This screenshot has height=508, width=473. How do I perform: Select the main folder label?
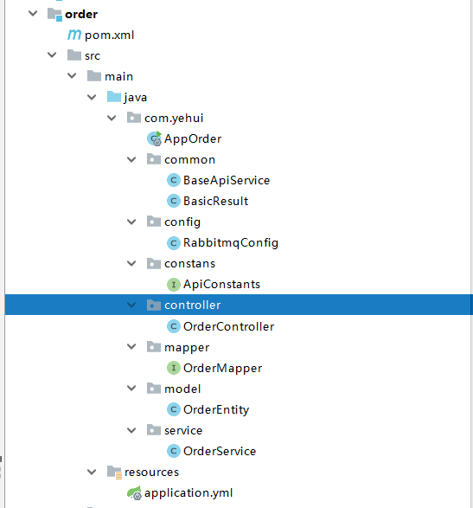(118, 76)
